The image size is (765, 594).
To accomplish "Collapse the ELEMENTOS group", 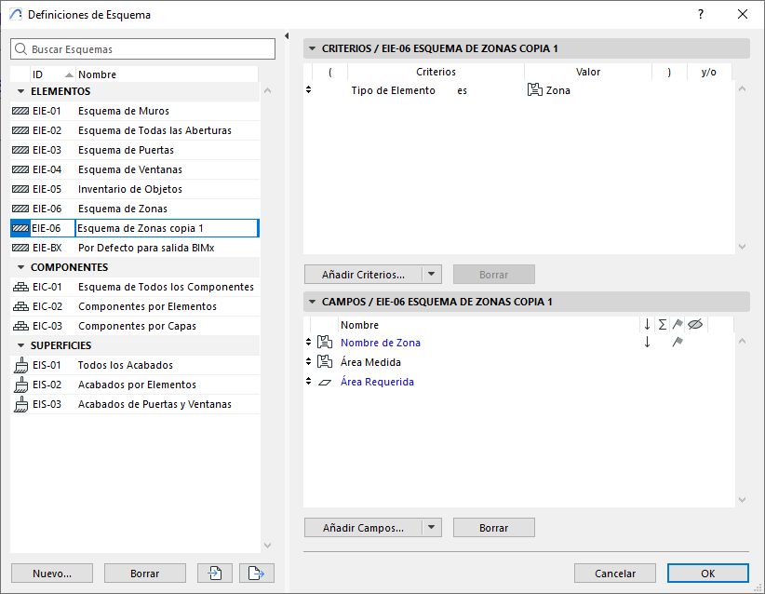I will coord(20,91).
